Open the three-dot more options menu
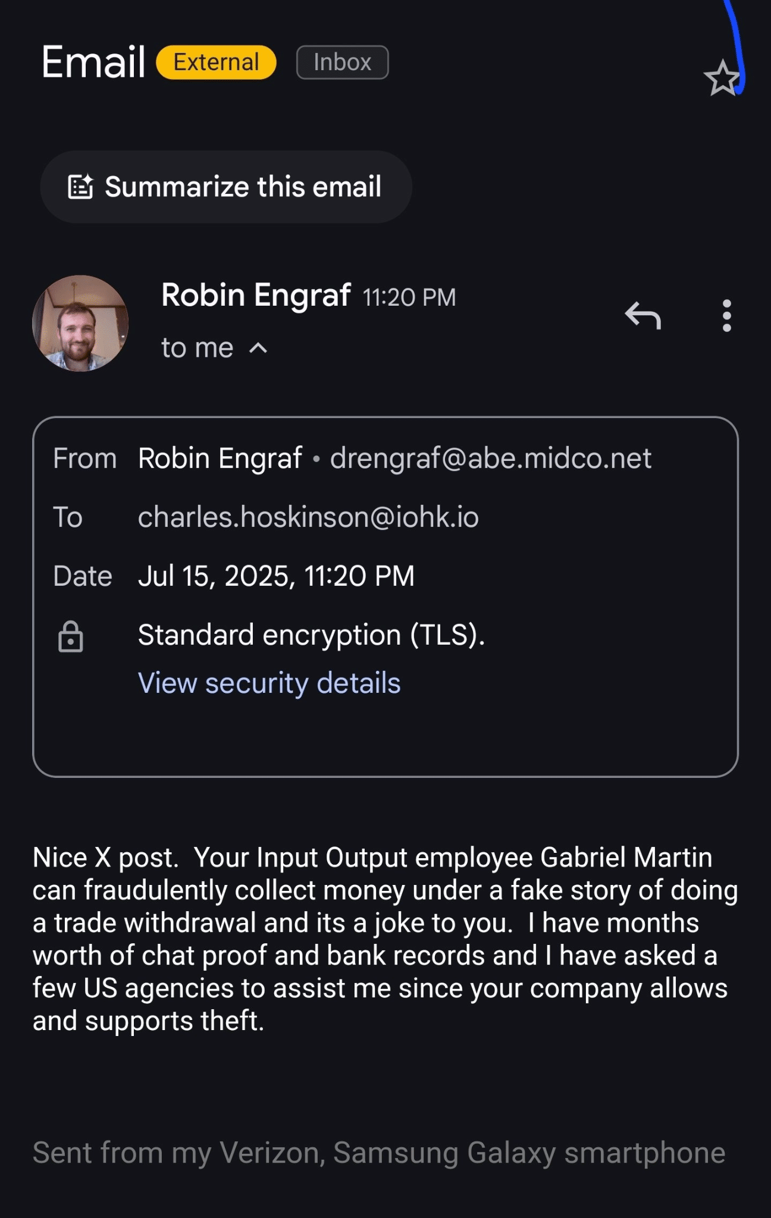Viewport: 771px width, 1218px height. (726, 315)
